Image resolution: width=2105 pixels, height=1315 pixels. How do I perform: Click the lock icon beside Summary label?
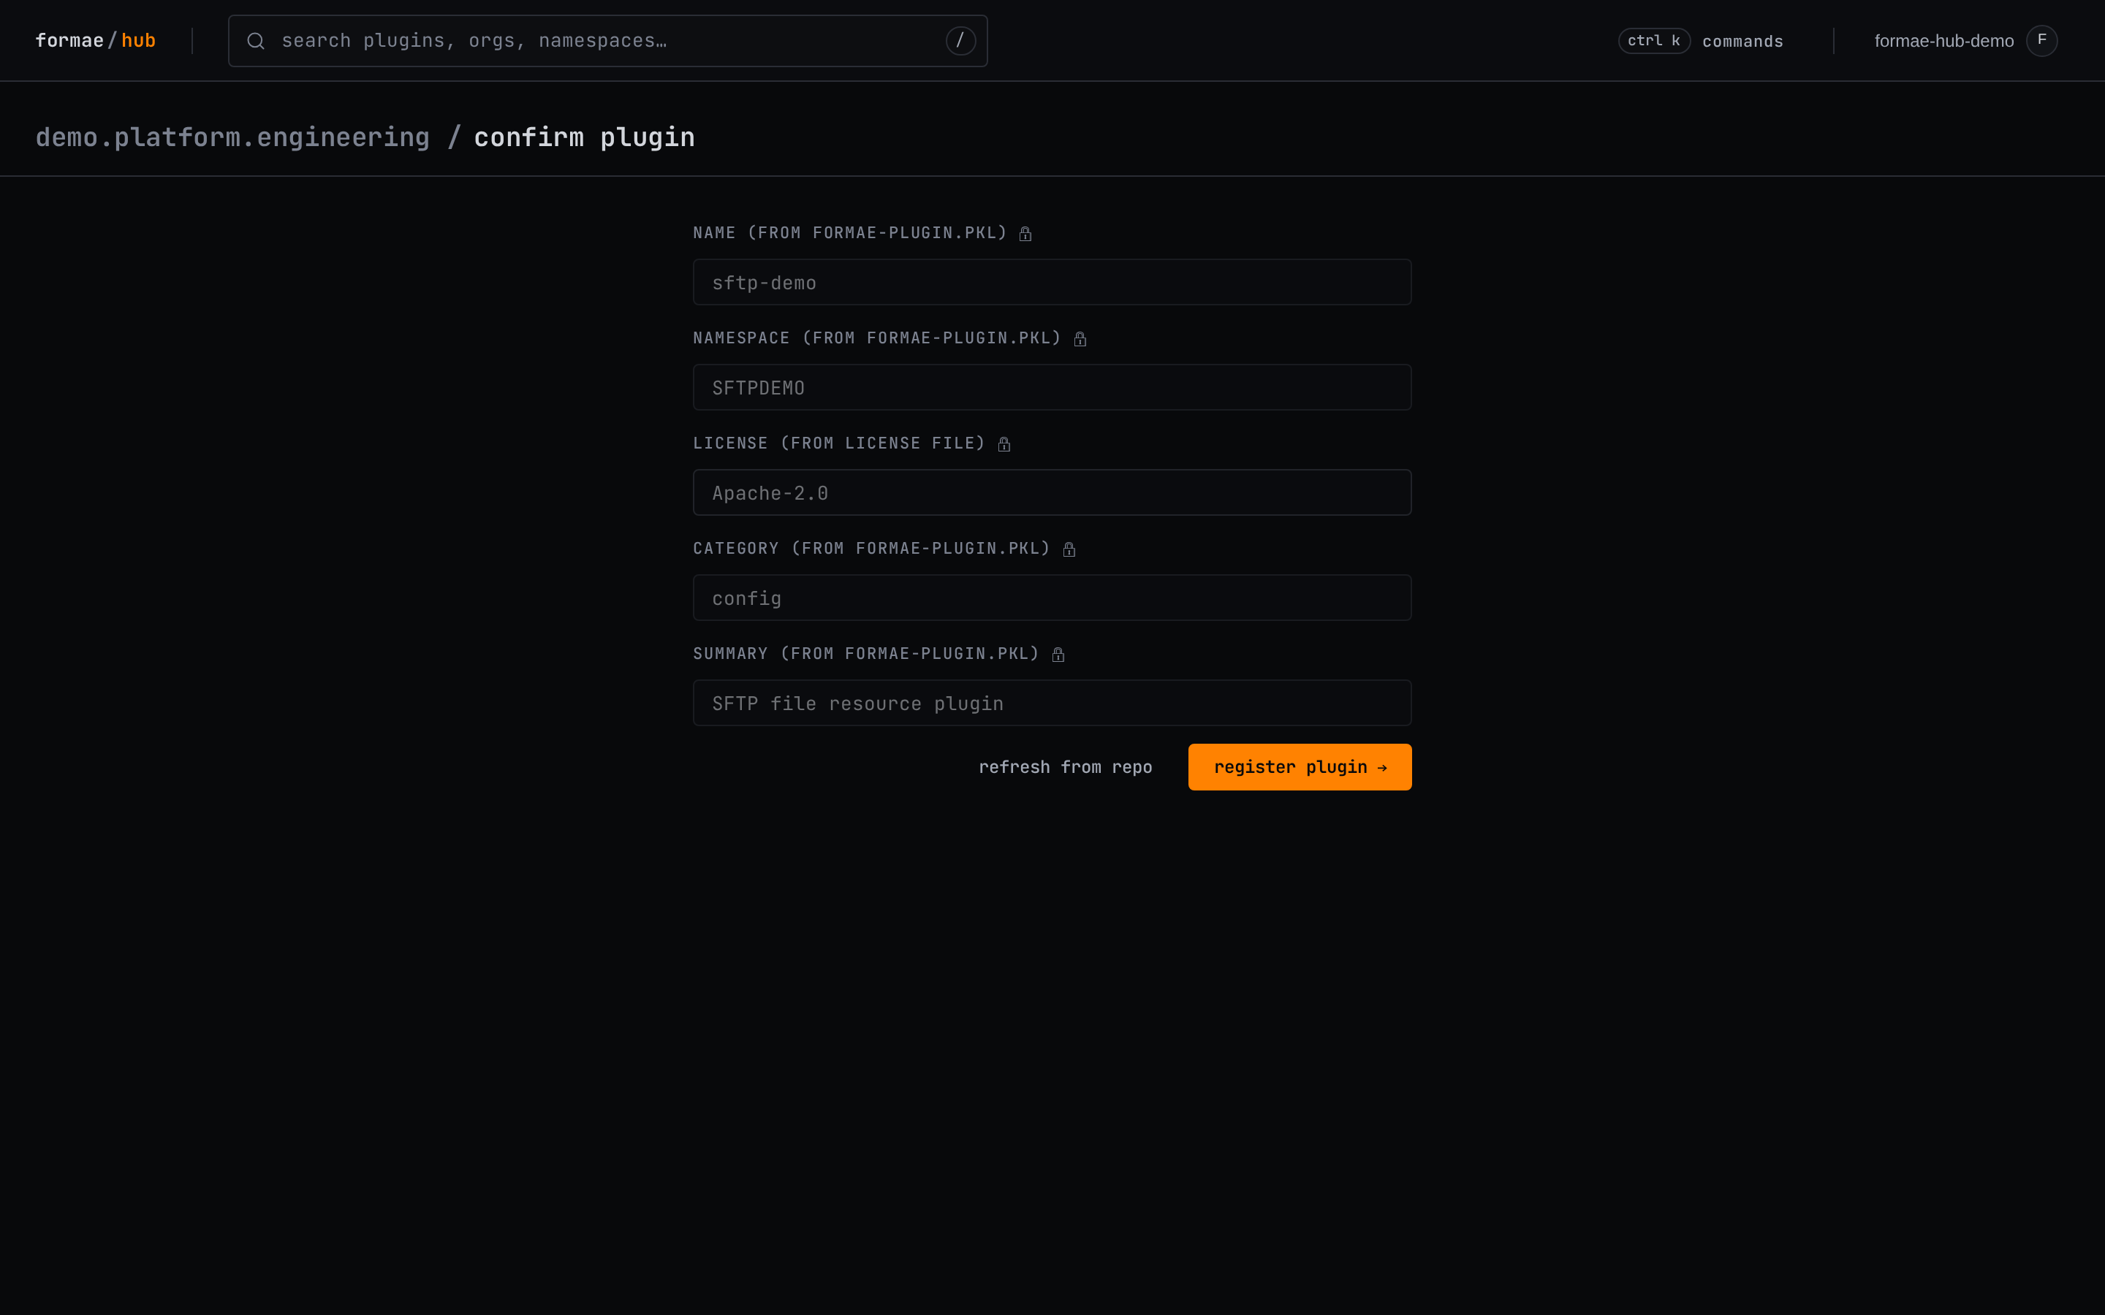1058,654
